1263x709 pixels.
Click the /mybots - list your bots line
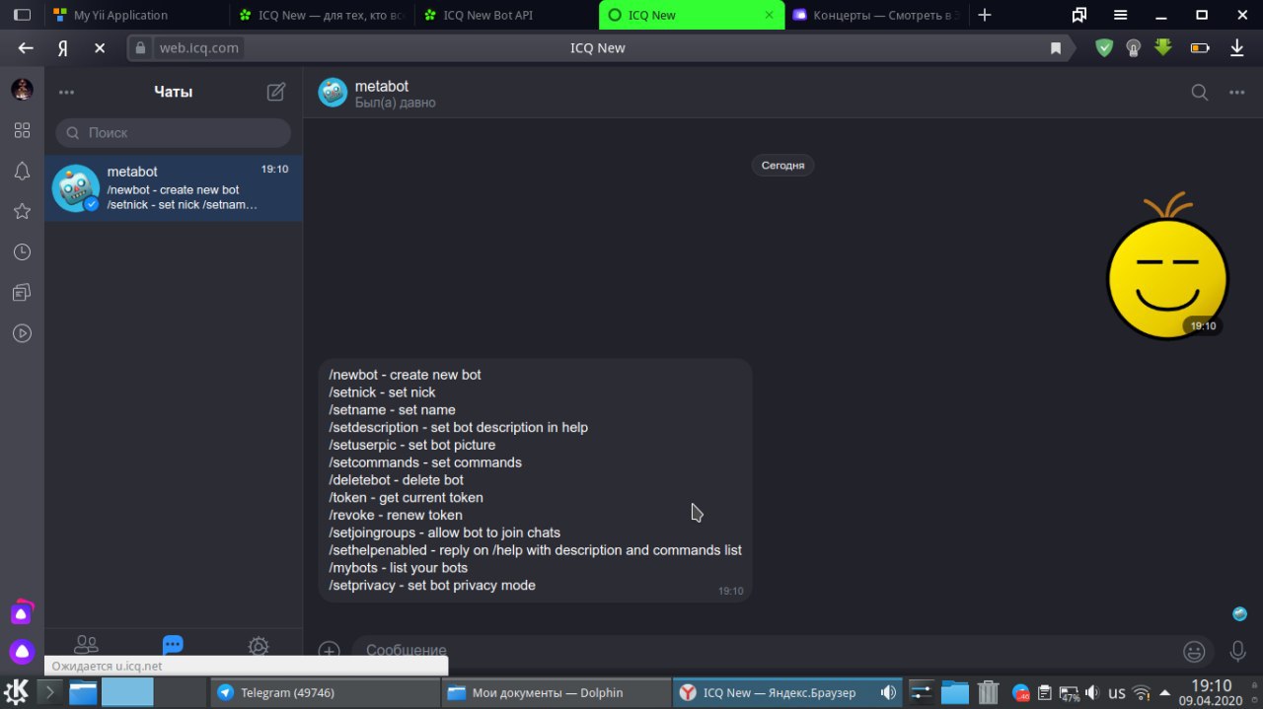click(399, 568)
